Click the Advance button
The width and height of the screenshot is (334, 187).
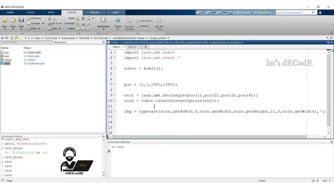(x=142, y=26)
